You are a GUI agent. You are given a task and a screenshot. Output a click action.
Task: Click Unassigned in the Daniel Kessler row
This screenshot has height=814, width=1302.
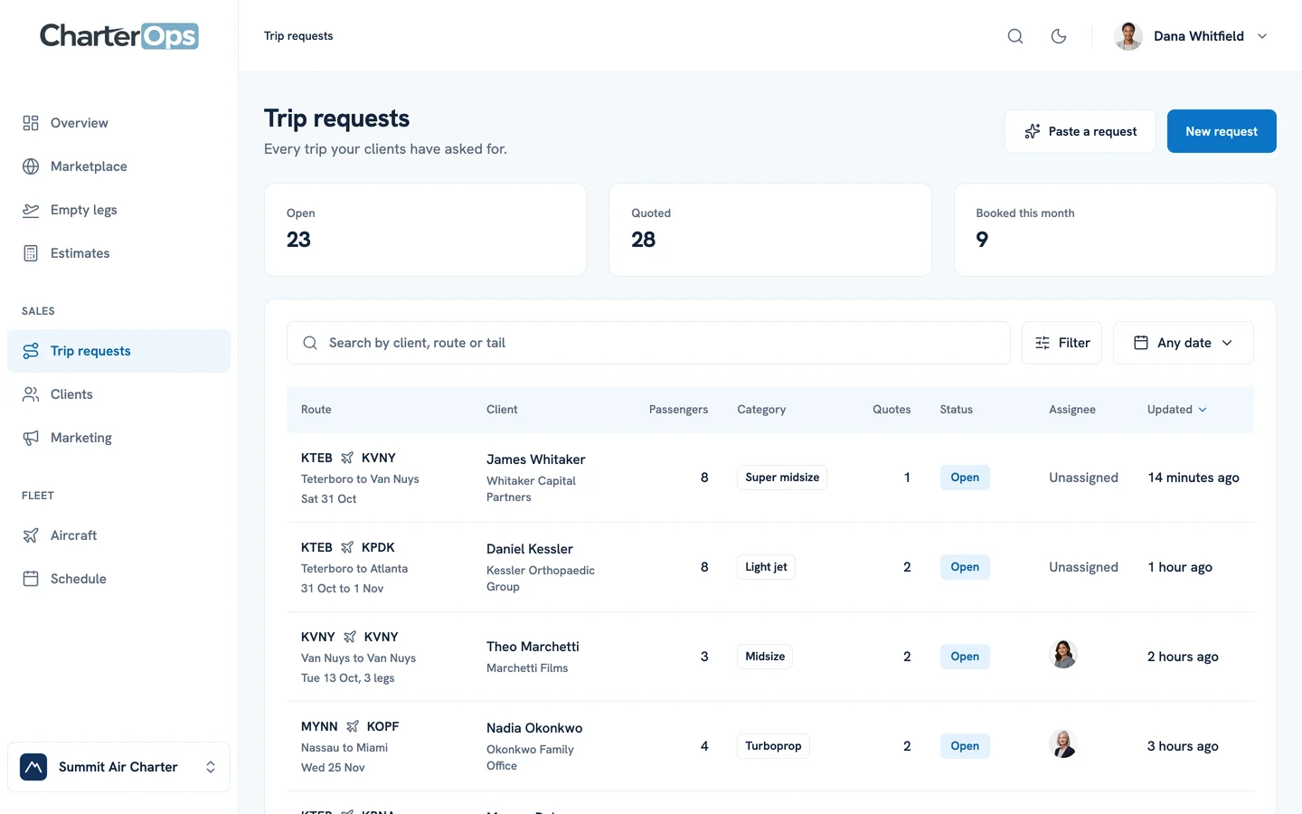(1083, 567)
